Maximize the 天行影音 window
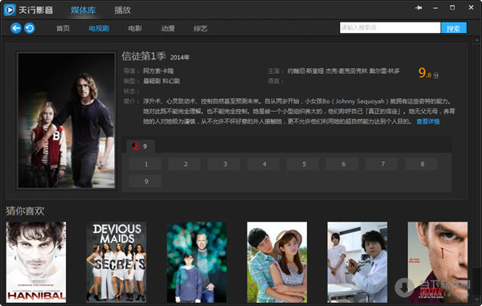This screenshot has height=306, width=482. coord(452,7)
